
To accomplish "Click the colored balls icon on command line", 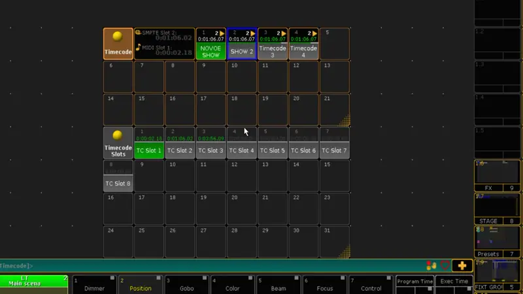I will [431, 265].
